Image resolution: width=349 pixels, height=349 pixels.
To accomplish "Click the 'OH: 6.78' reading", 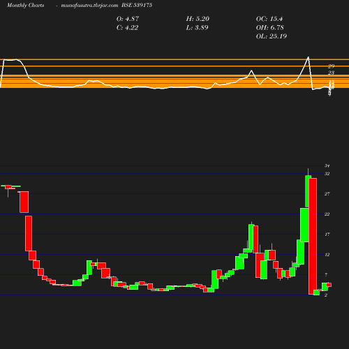I will coord(269,28).
